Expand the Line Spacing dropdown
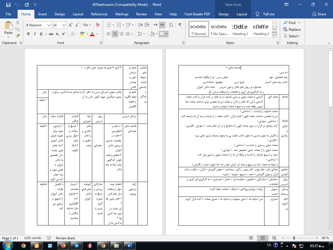The height and width of the screenshot is (250, 333). [x=144, y=34]
